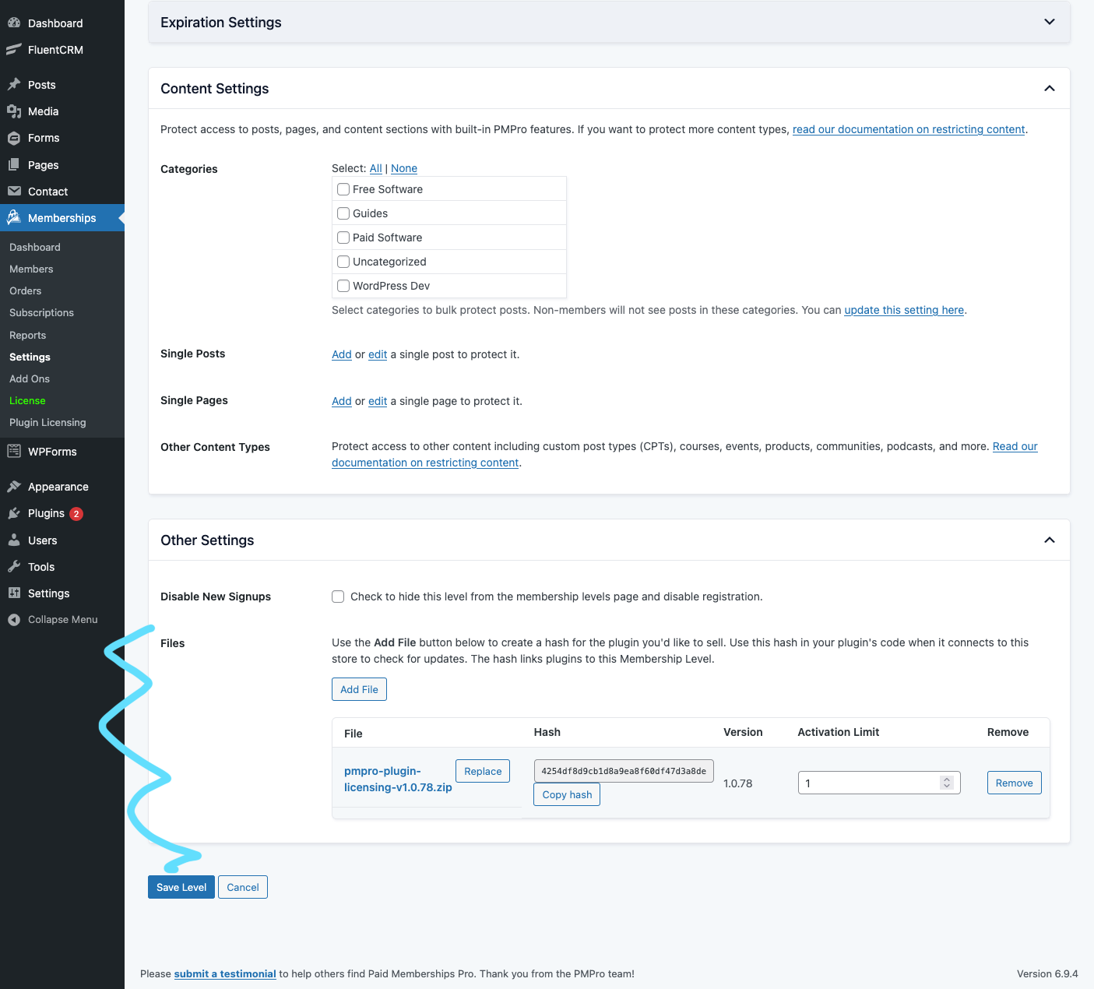Click the Appearance paintbrush icon

tap(14, 486)
